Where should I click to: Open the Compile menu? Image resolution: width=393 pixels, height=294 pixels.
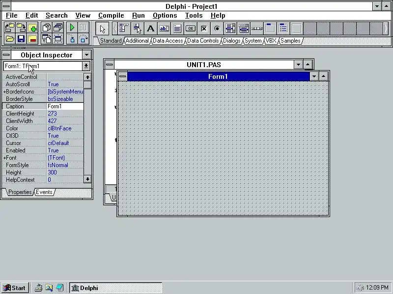(x=111, y=16)
